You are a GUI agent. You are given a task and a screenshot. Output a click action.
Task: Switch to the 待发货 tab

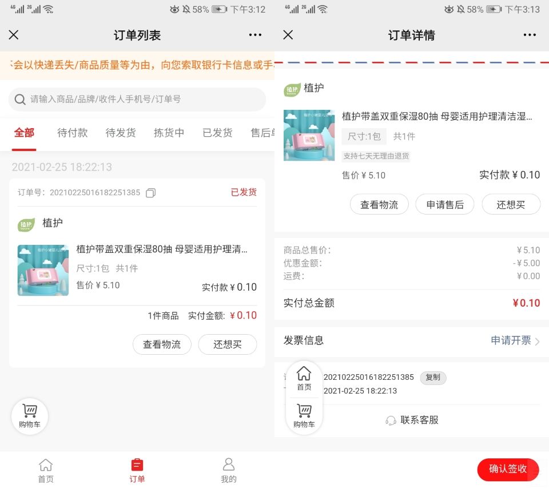pyautogui.click(x=121, y=133)
